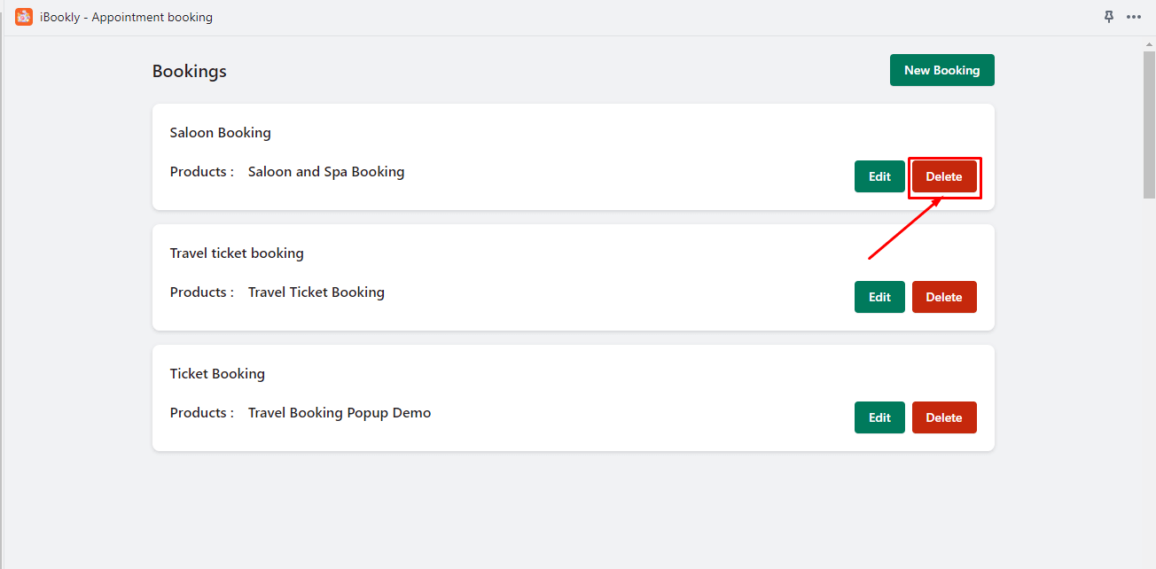Click the iBookly app logo icon
1156x569 pixels.
click(x=24, y=17)
